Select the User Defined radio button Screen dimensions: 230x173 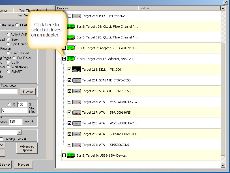pos(8,53)
